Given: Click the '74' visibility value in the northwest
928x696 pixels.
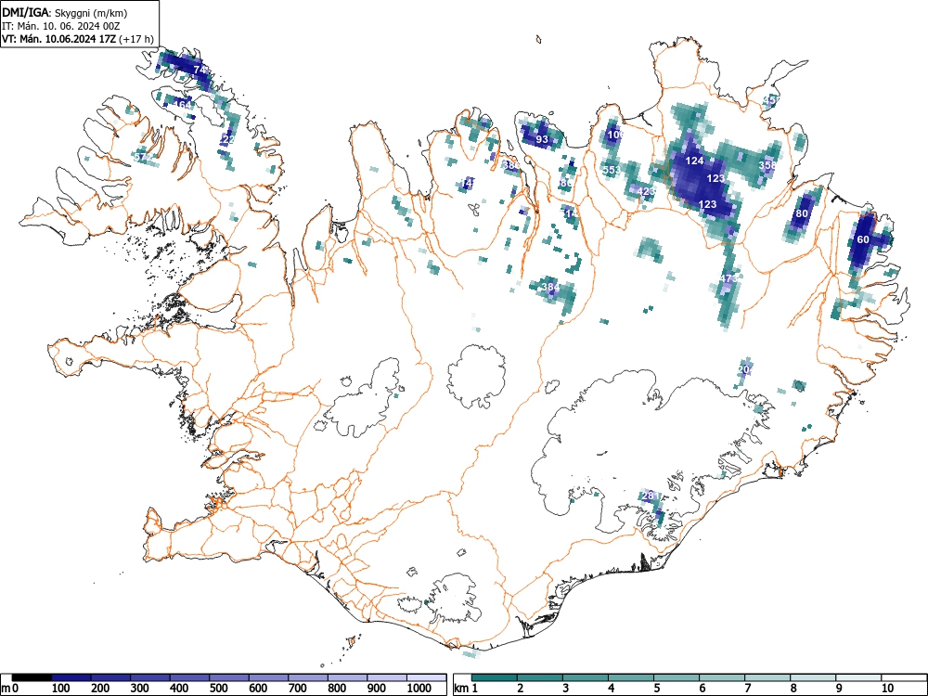Looking at the screenshot, I should click(x=200, y=70).
